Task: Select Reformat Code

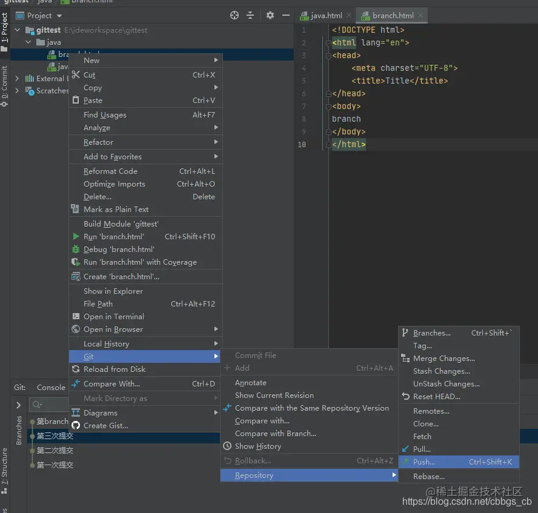Action: click(146, 171)
